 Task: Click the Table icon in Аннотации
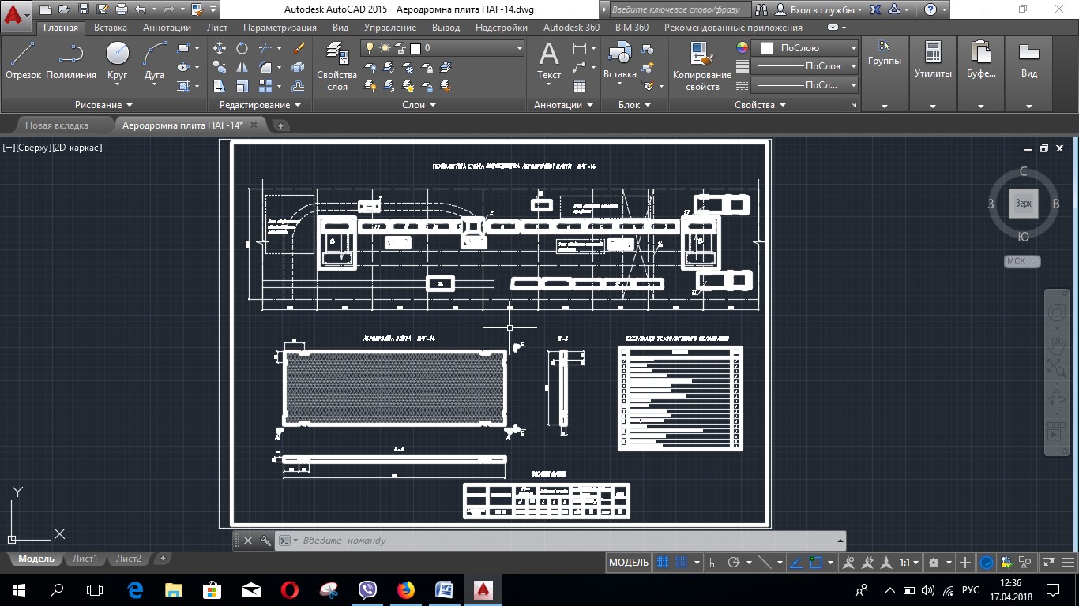pyautogui.click(x=580, y=86)
